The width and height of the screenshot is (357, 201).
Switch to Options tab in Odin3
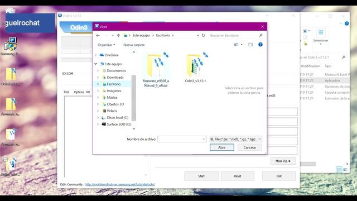click(x=79, y=92)
